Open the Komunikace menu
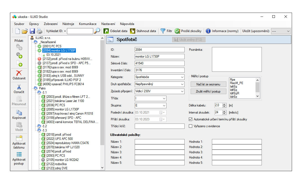302x184 pixels. tap(88, 24)
